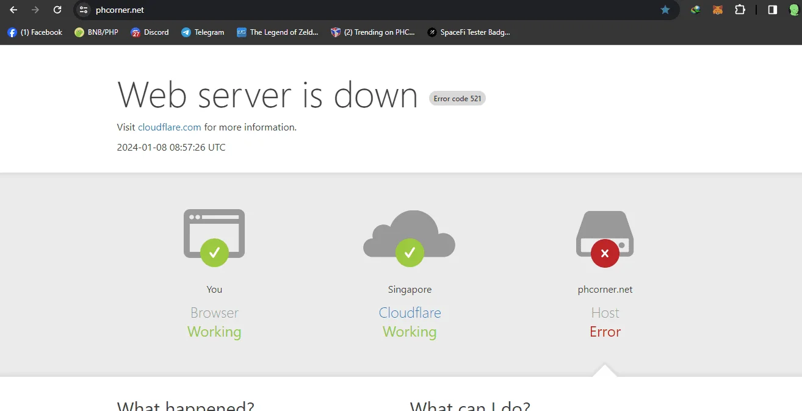The height and width of the screenshot is (411, 802).
Task: Click the 'You' label
Action: pyautogui.click(x=214, y=290)
